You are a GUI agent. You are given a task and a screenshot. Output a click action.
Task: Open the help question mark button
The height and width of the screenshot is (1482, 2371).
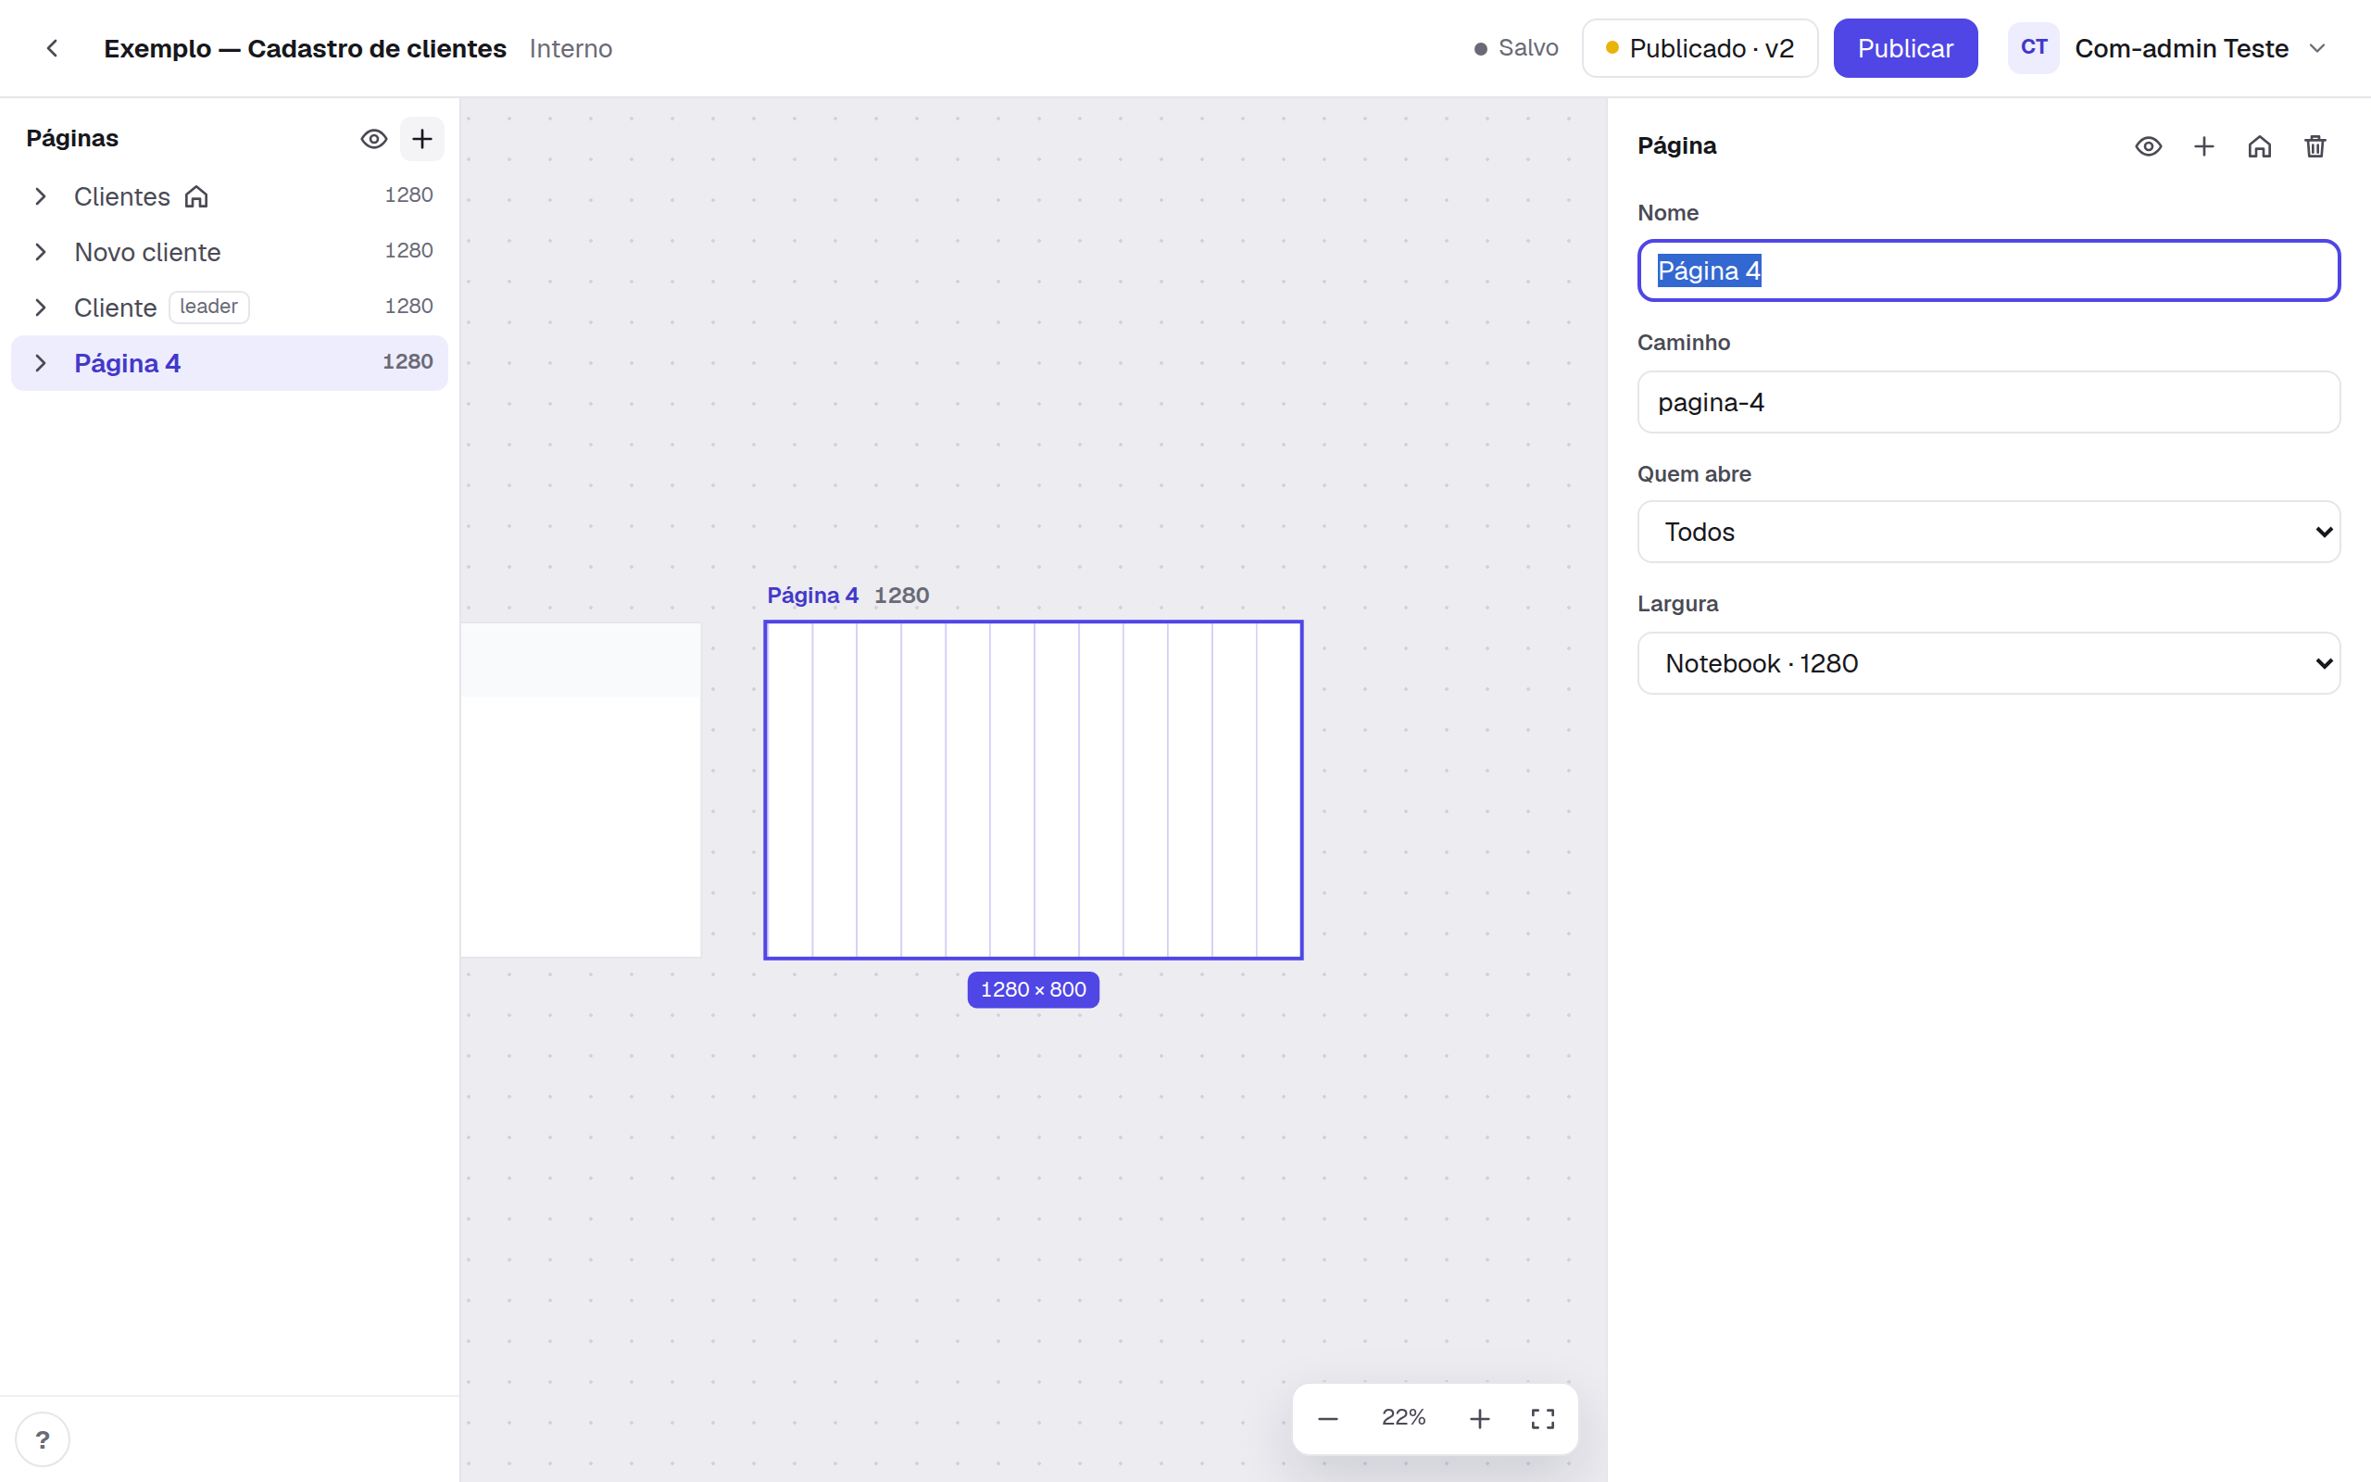42,1438
